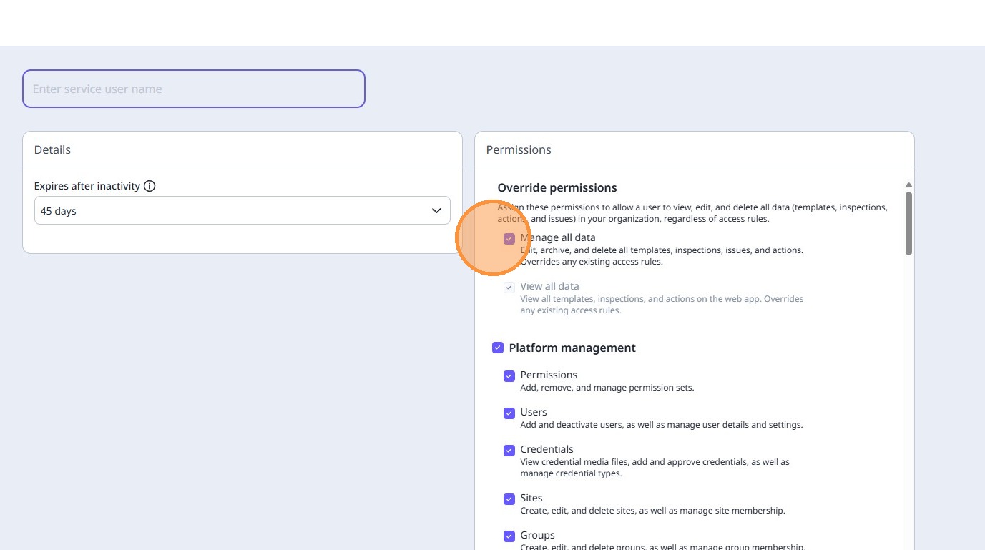The width and height of the screenshot is (985, 550).
Task: Toggle the View all data checkbox
Action: [x=509, y=288]
